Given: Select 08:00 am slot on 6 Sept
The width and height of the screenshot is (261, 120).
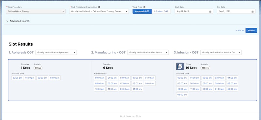Looking at the screenshot, I should pyautogui.click(x=137, y=83).
